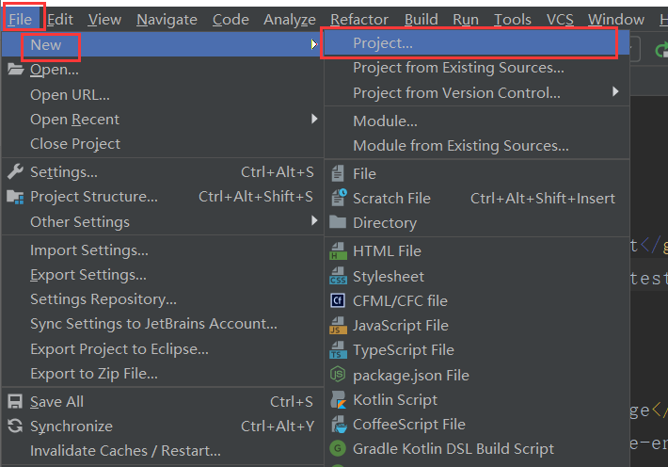
Task: Click the Kotlin Script icon
Action: (x=339, y=399)
